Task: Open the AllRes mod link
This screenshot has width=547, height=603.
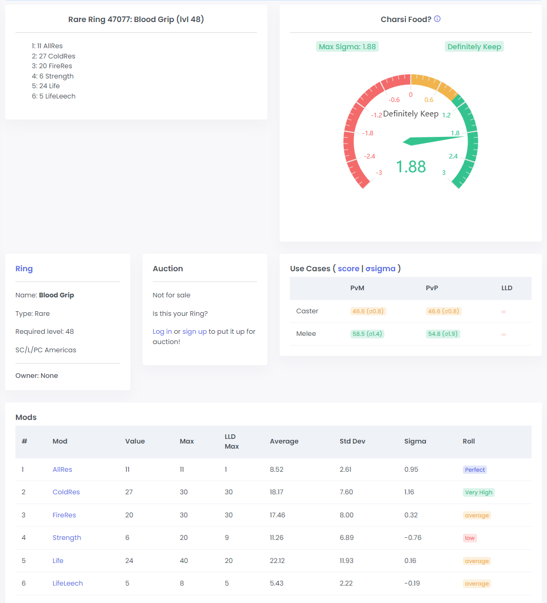Action: [x=62, y=469]
